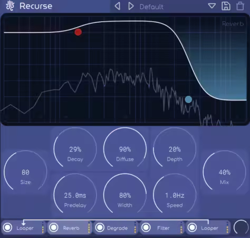Viewport: 250px width, 238px height.
Task: Grab the first Looper drag handle dots
Action: 43,227
